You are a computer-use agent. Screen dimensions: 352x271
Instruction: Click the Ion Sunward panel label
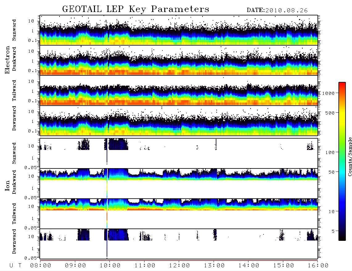(x=14, y=153)
